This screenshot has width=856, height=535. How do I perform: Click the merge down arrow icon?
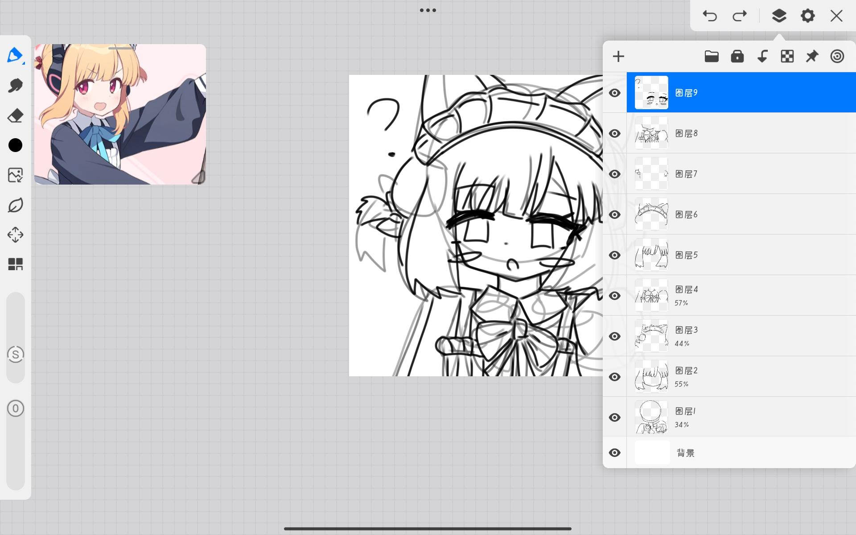click(762, 57)
